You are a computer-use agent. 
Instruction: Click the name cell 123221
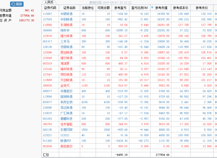[65, 135]
